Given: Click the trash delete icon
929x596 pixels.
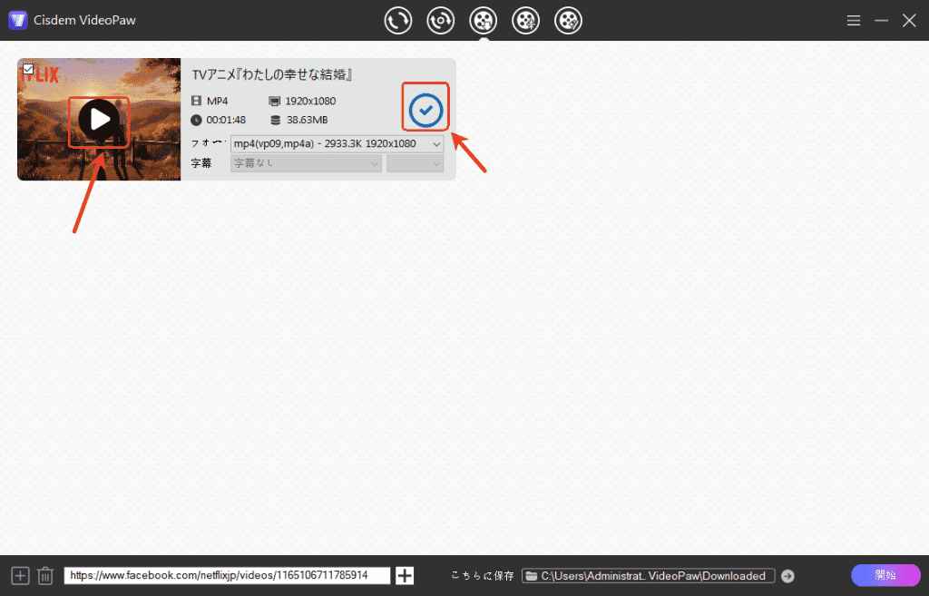Looking at the screenshot, I should point(45,575).
